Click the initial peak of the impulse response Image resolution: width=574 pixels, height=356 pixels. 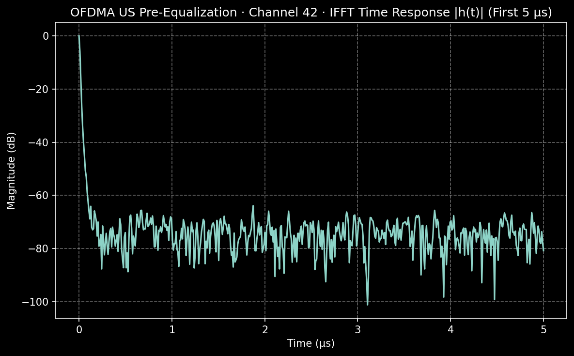[x=79, y=35]
